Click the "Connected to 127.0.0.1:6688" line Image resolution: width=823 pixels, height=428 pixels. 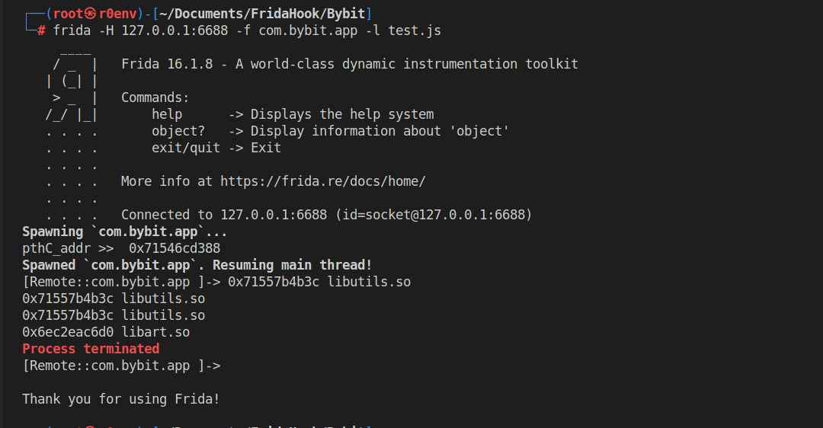326,215
